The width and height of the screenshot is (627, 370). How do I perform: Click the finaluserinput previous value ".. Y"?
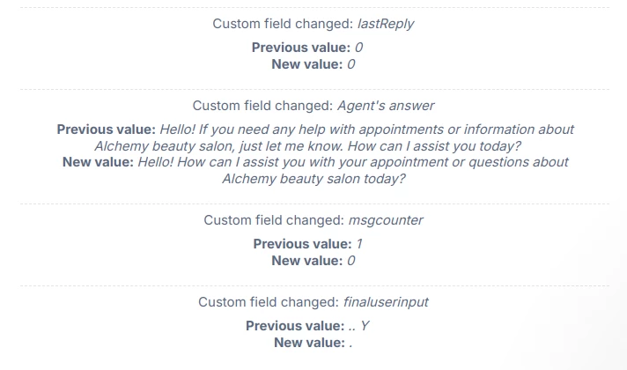(x=358, y=325)
